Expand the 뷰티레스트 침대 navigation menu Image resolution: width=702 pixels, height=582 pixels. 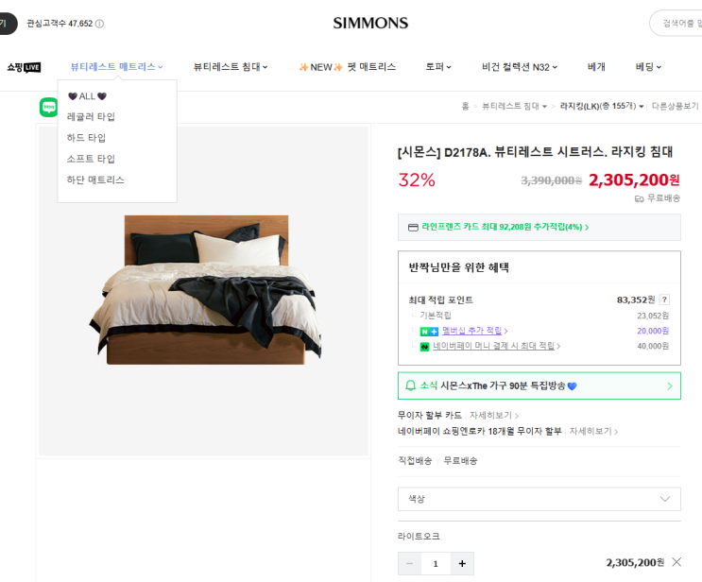pyautogui.click(x=231, y=67)
